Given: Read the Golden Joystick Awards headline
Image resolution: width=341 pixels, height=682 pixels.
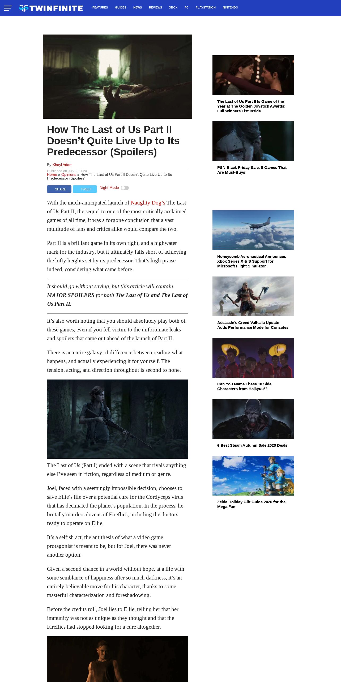Looking at the screenshot, I should point(251,106).
